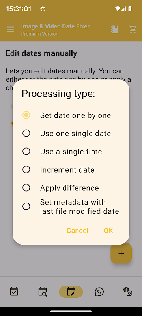Select Set date one by one
Image resolution: width=142 pixels, height=316 pixels.
tap(71, 115)
